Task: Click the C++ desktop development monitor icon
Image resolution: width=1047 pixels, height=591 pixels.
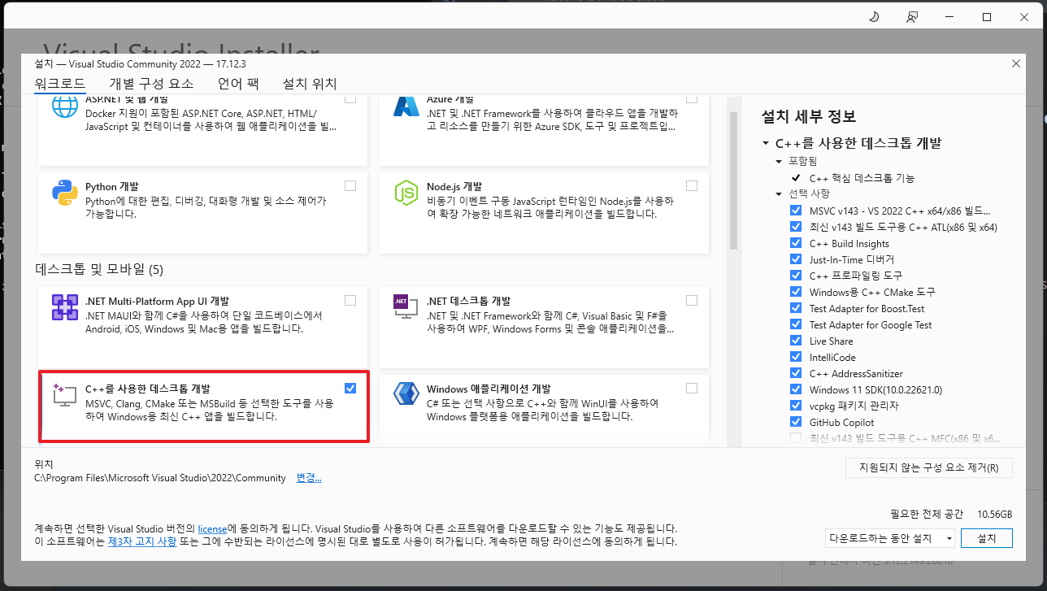Action: coord(65,396)
